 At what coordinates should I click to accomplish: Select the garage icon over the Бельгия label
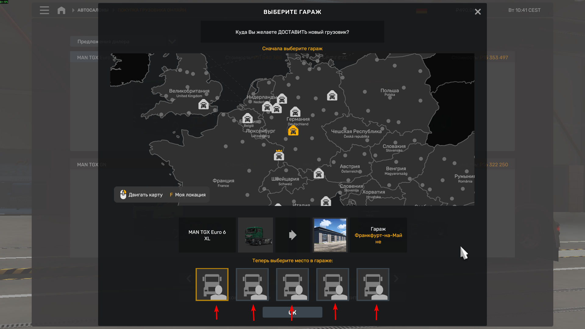pos(247,118)
